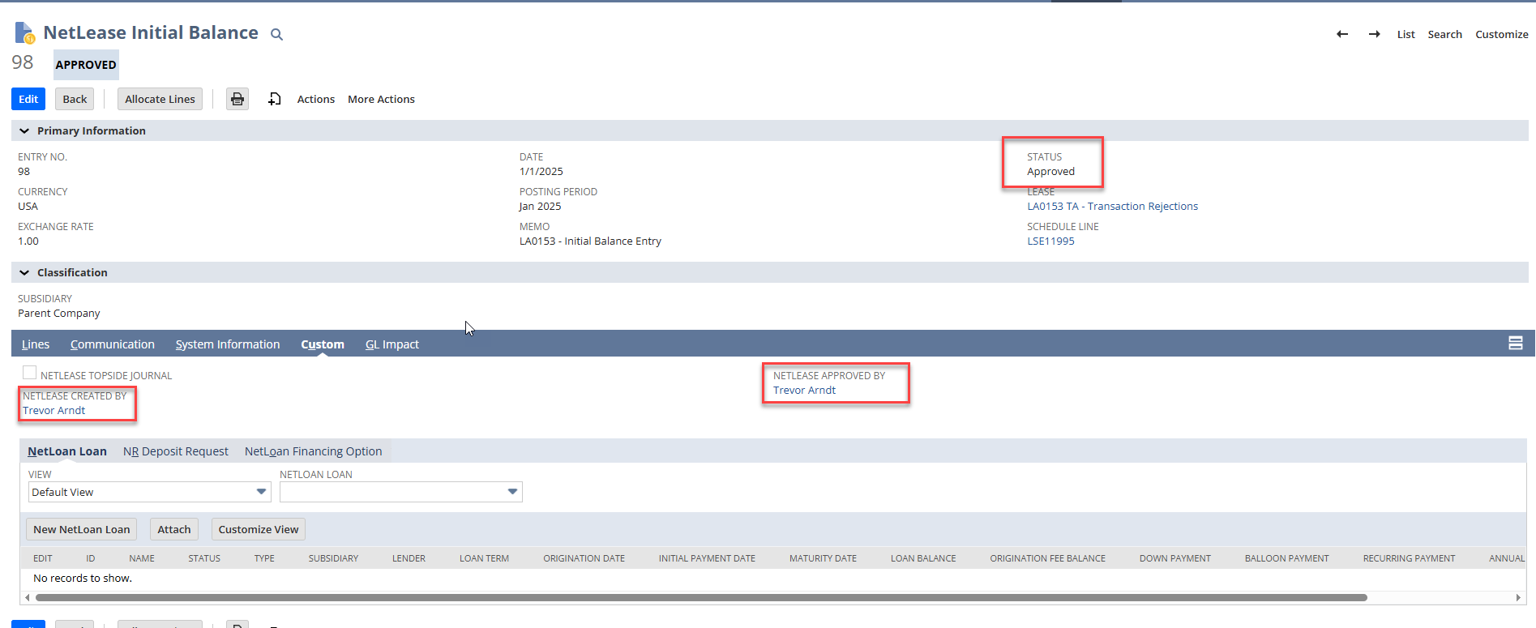Click the New NetLoan Loan button
1536x628 pixels.
pos(82,529)
